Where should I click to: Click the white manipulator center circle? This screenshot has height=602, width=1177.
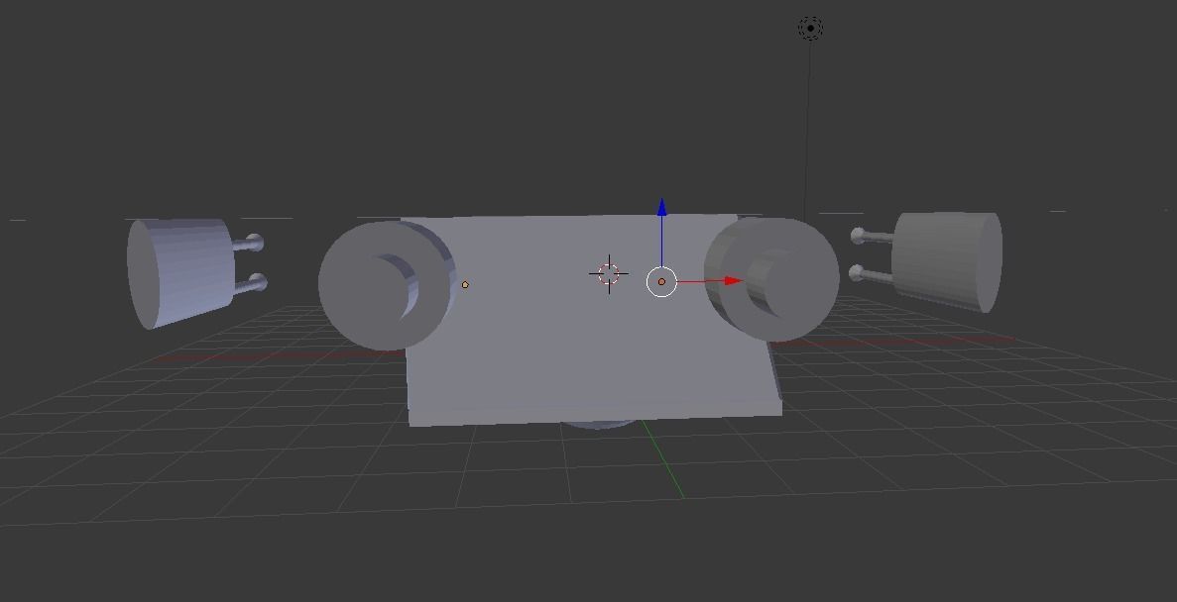click(x=661, y=282)
